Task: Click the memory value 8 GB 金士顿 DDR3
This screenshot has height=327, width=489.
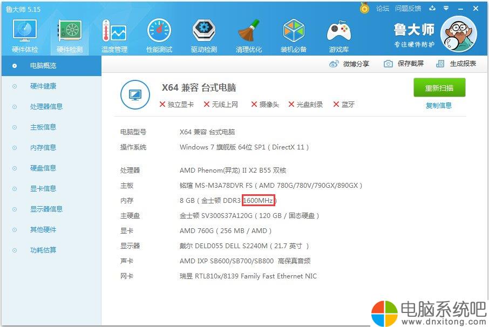Action: pos(228,201)
